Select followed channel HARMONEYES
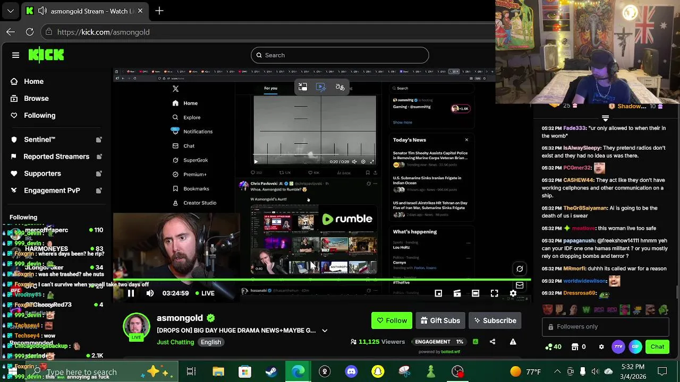This screenshot has width=680, height=382. [46, 248]
